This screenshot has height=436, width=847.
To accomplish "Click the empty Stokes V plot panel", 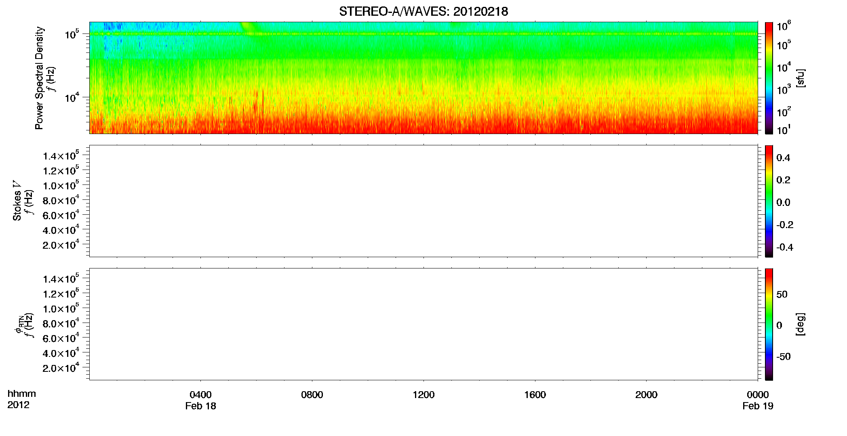I will [423, 201].
